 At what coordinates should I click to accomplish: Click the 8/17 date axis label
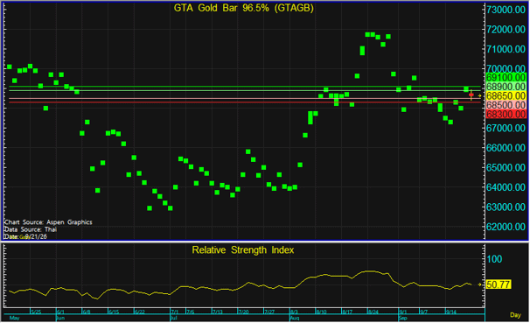click(x=347, y=312)
